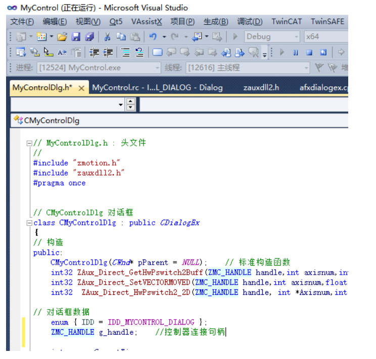Open text editor toolbar overflow options
Image resolution: width=376 pixels, height=359 pixels.
[264, 55]
